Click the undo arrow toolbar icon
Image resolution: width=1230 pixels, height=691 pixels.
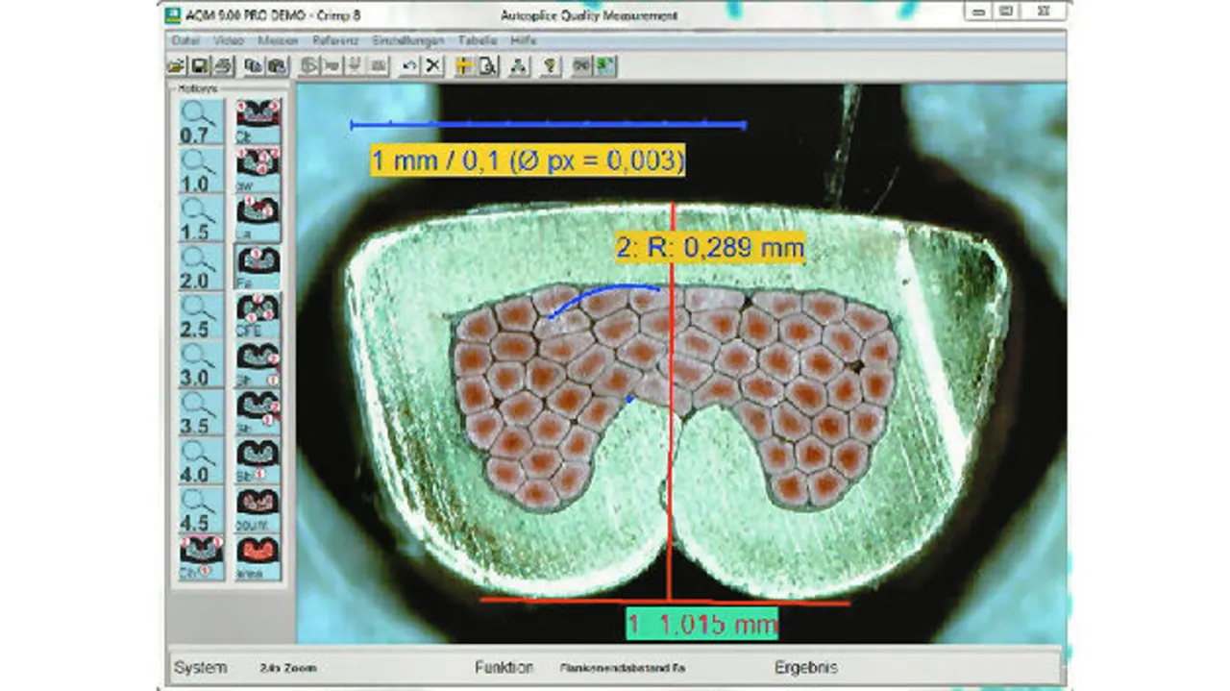coord(410,66)
